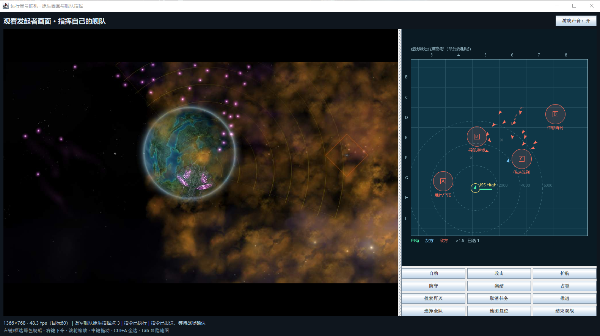Click the 1366×768 · 48.3 fps status text
This screenshot has width=600, height=336.
click(x=36, y=323)
